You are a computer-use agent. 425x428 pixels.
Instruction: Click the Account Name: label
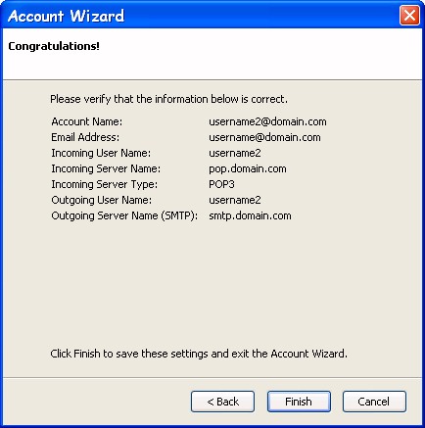pos(87,121)
